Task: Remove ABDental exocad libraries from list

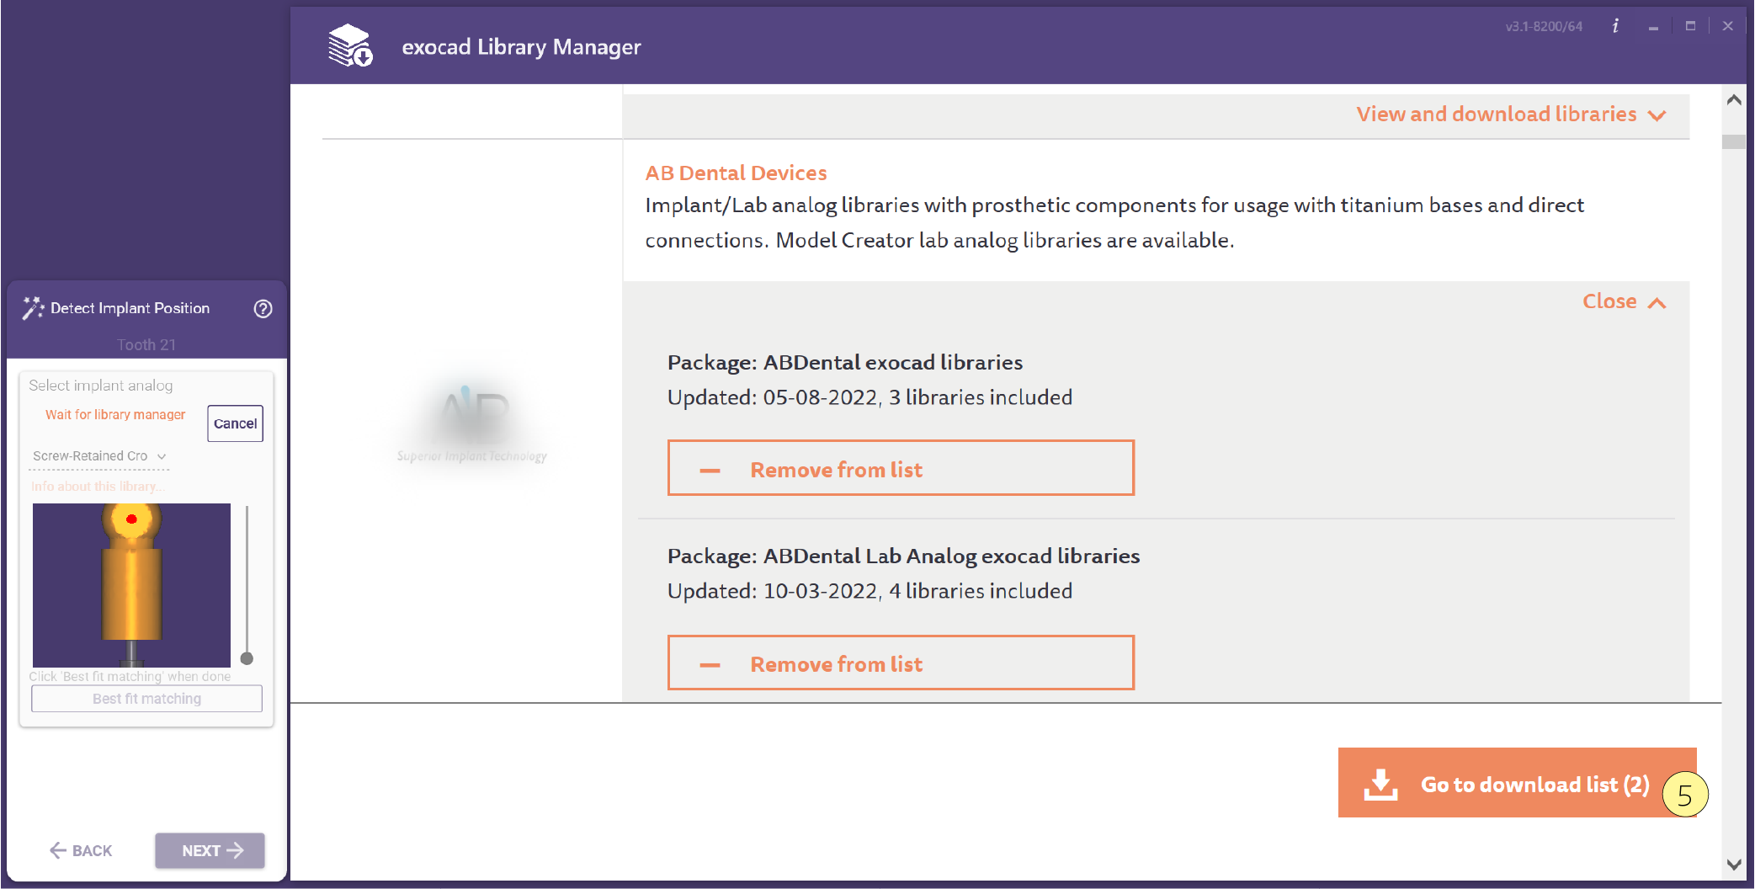Action: (x=901, y=468)
